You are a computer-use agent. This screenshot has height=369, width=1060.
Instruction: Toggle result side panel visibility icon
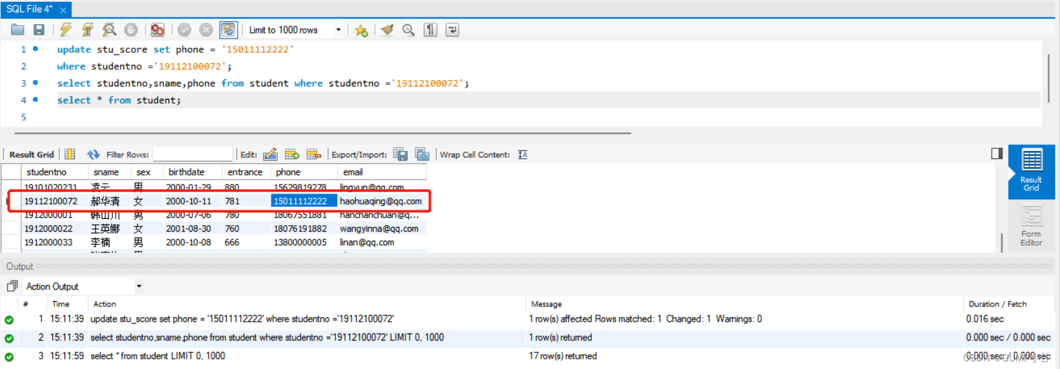click(x=997, y=154)
